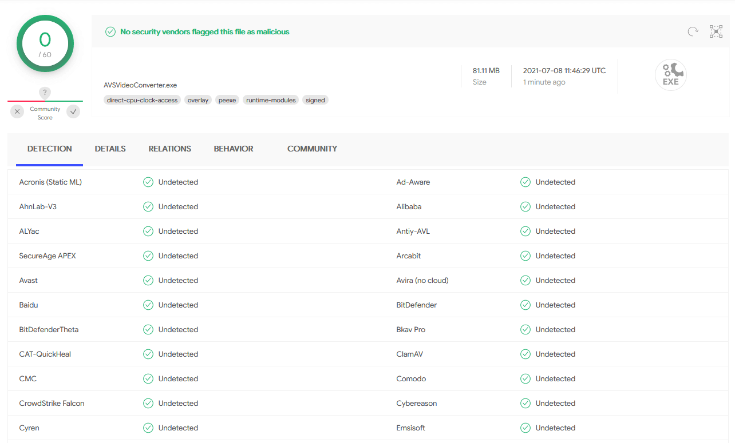Viewport: 735px width, 443px height.
Task: Click the Undetected check icon for CrowdStrike Falcon
Action: point(148,404)
